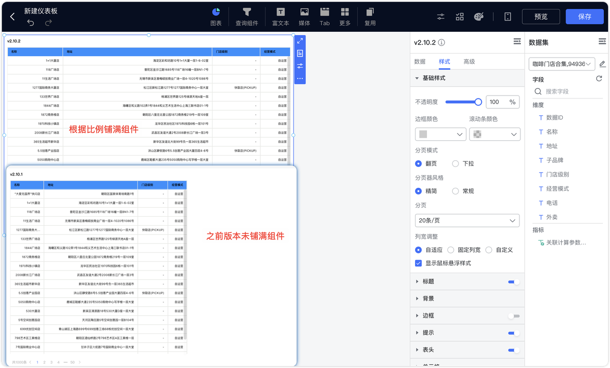This screenshot has width=610, height=368.
Task: Redo the last action
Action: pyautogui.click(x=49, y=23)
